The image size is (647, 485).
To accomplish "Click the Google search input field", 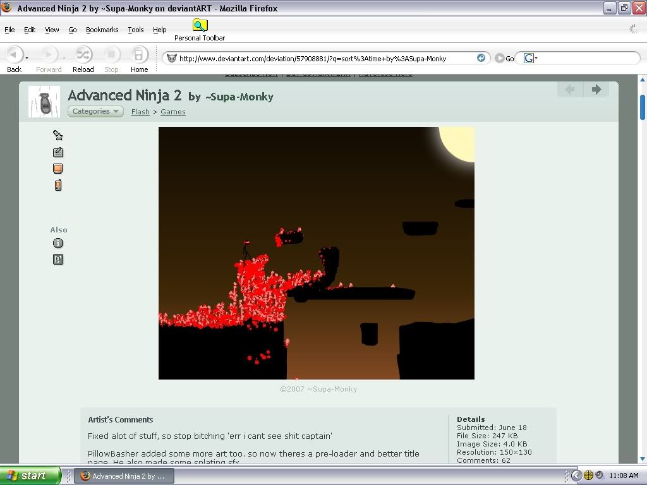I will [588, 58].
